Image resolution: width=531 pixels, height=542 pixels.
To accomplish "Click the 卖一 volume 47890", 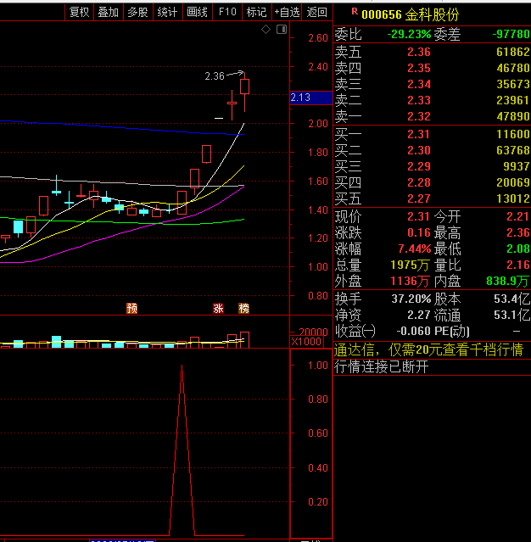I will (x=513, y=116).
